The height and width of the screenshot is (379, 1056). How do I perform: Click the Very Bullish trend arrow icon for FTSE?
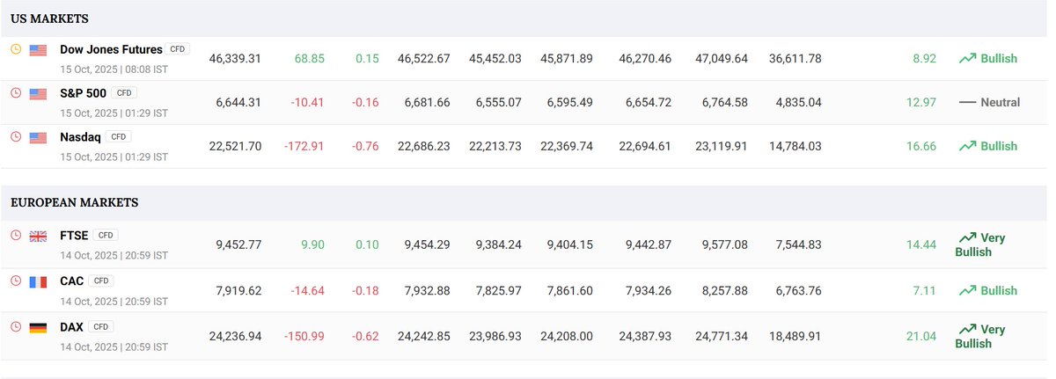tap(967, 237)
